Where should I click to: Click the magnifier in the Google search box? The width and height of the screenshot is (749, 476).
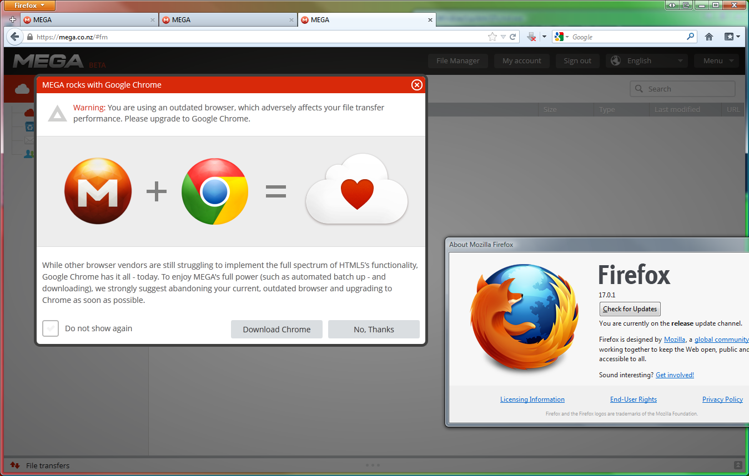pyautogui.click(x=690, y=37)
